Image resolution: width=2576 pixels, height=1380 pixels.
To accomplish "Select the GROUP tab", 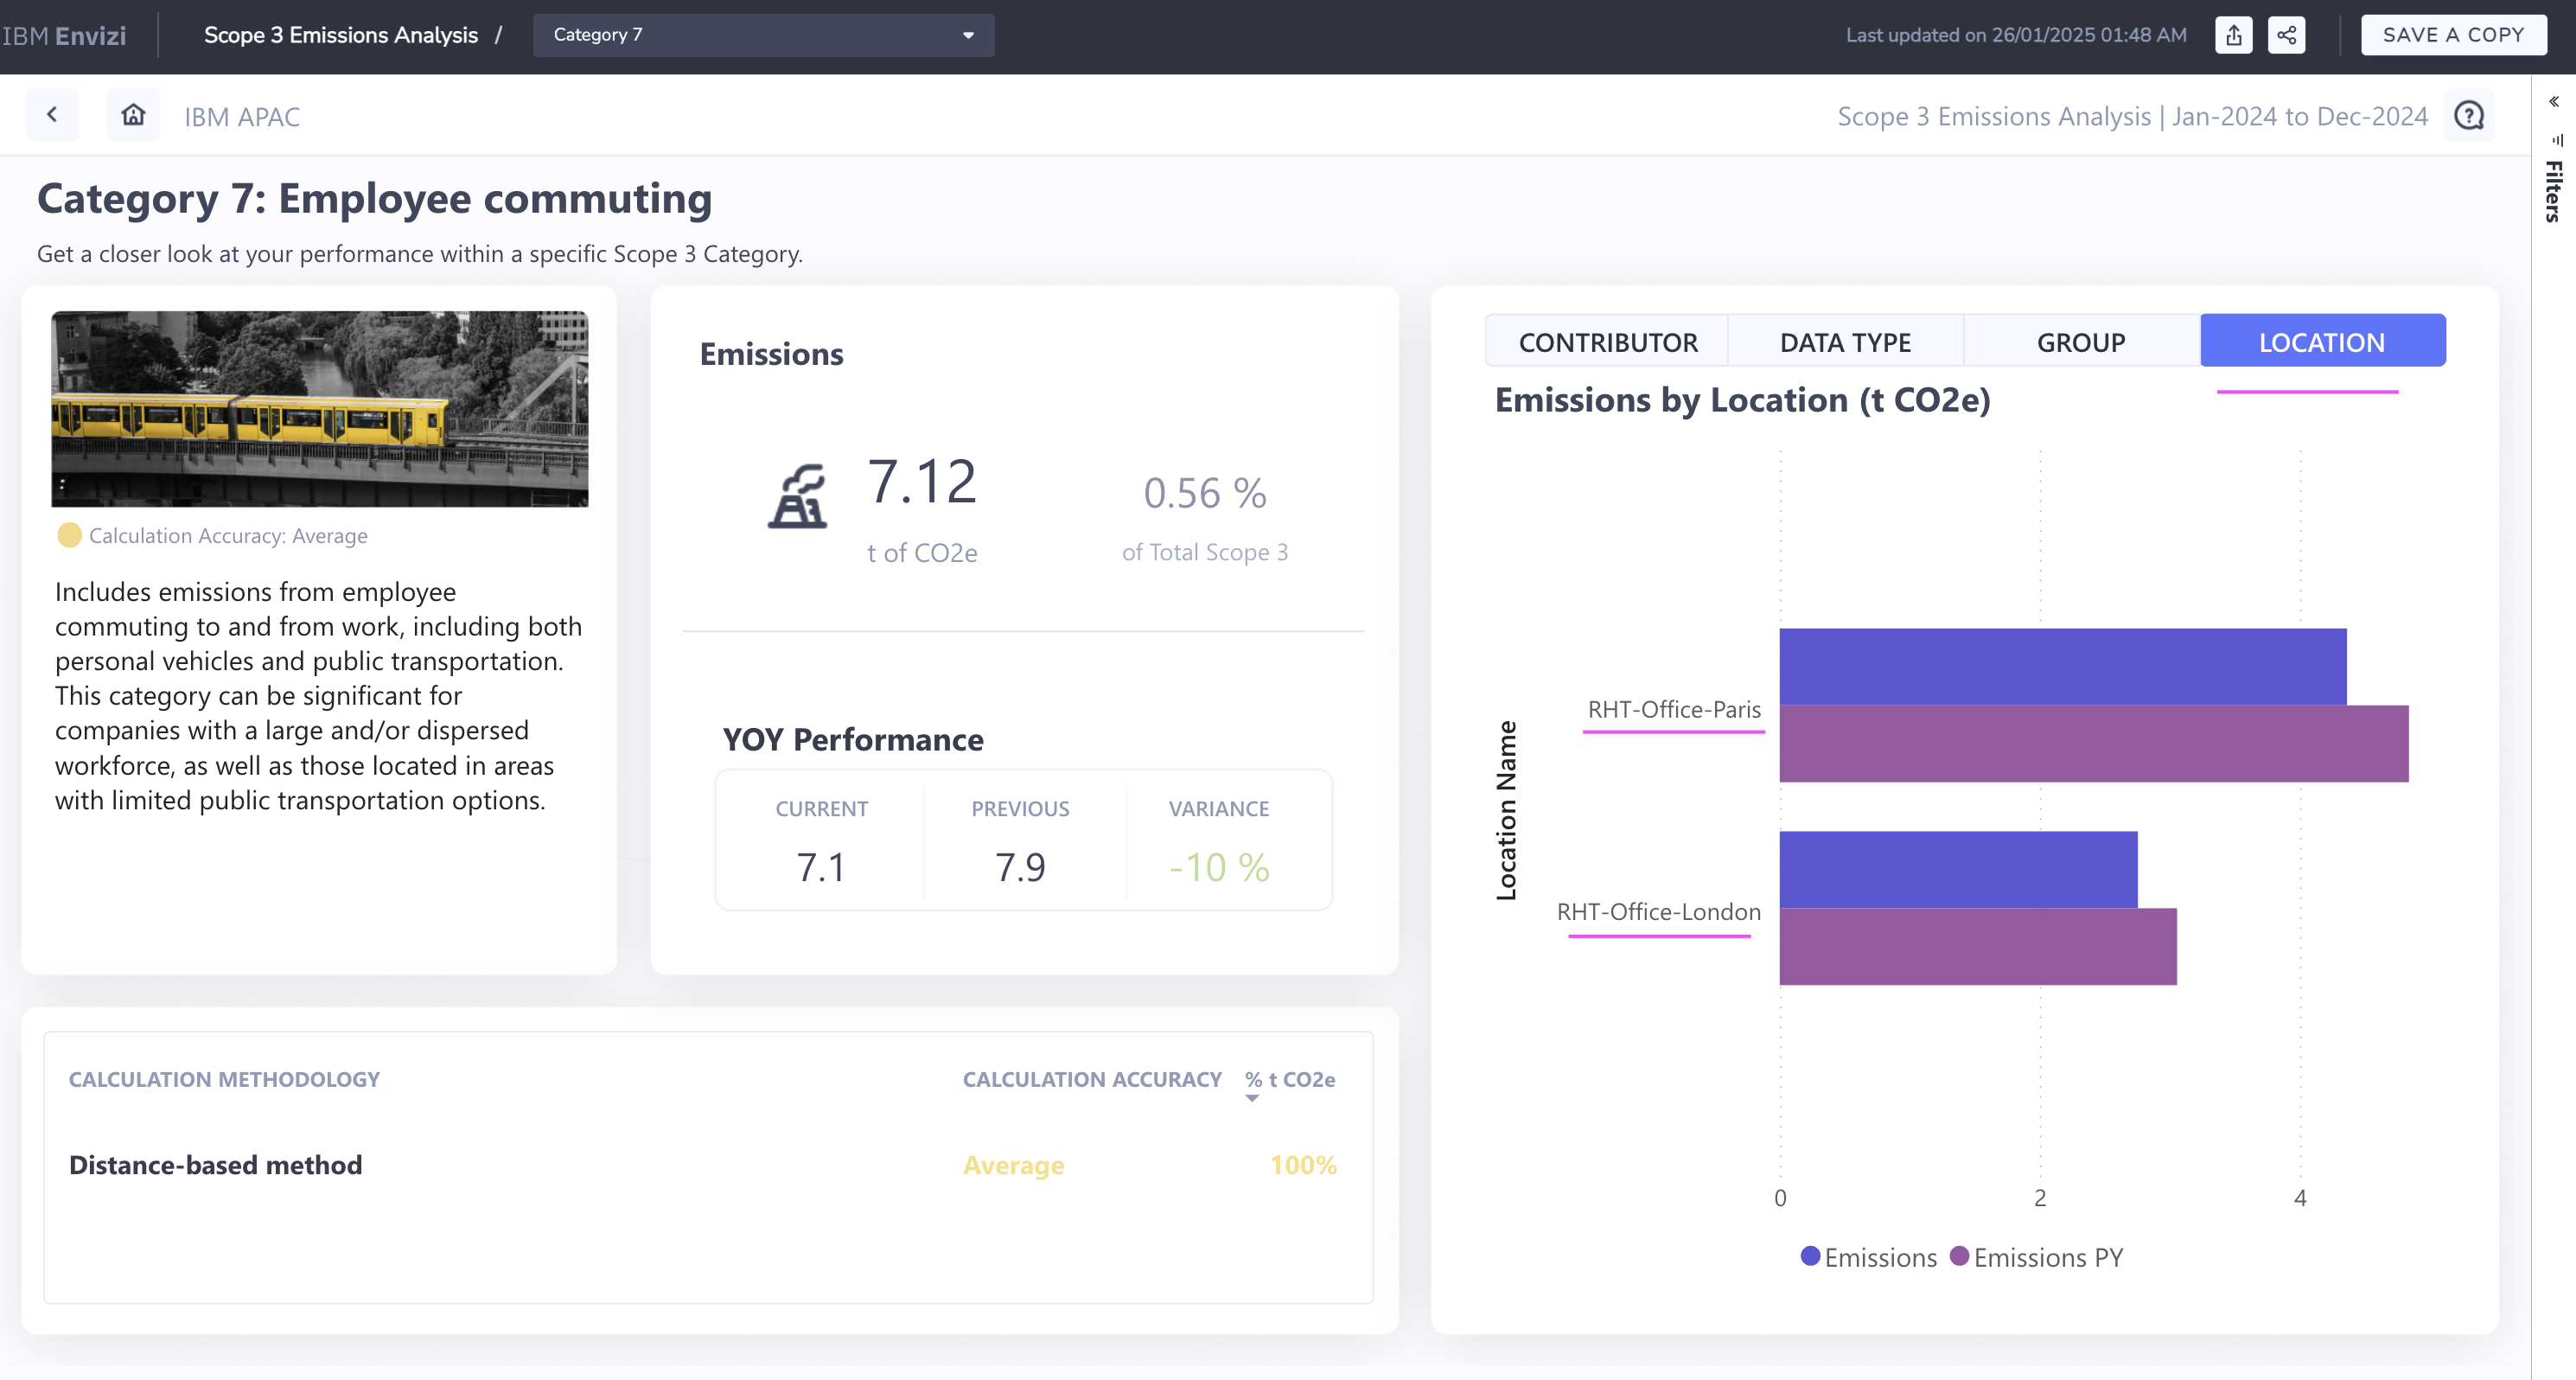I will point(2081,342).
